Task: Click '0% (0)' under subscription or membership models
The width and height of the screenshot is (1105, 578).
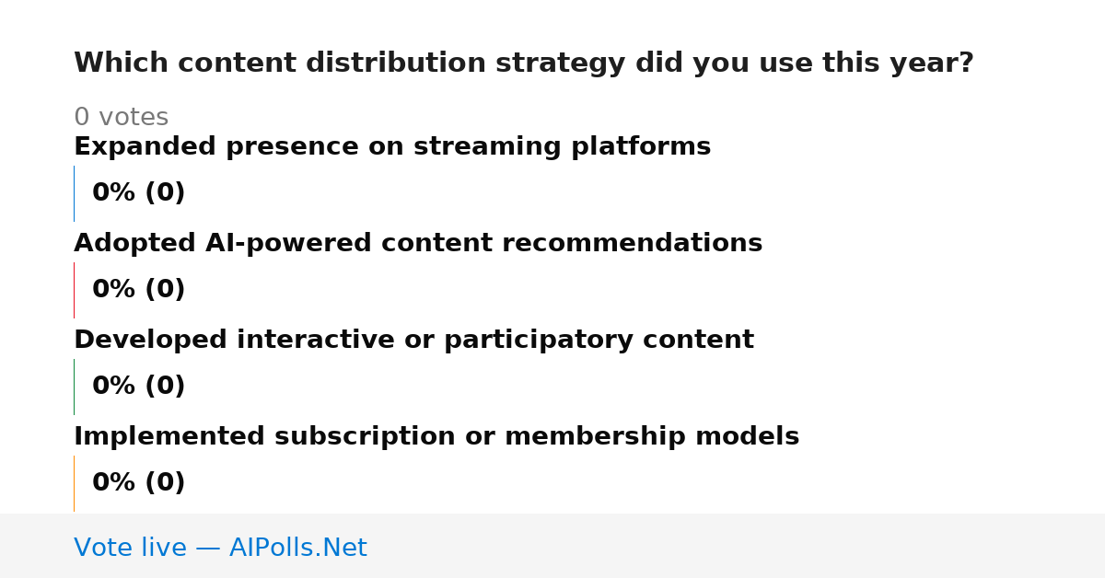Action: [138, 483]
